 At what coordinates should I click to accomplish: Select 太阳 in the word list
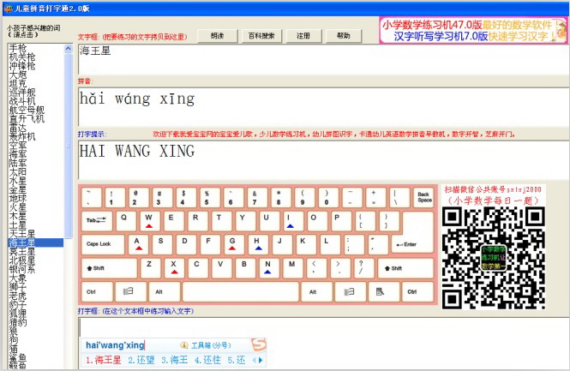[18, 172]
